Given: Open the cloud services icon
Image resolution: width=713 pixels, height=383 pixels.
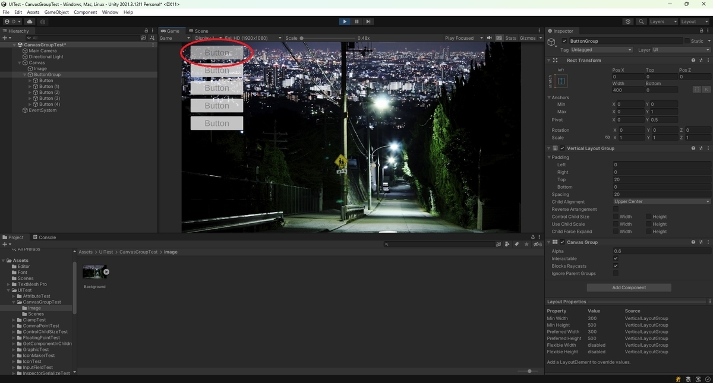Looking at the screenshot, I should [30, 21].
